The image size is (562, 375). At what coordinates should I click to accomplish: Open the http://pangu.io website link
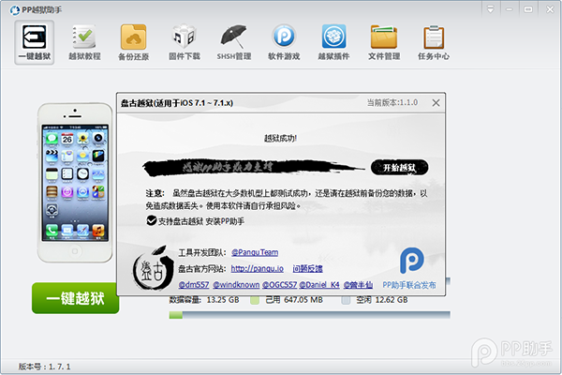coord(258,268)
